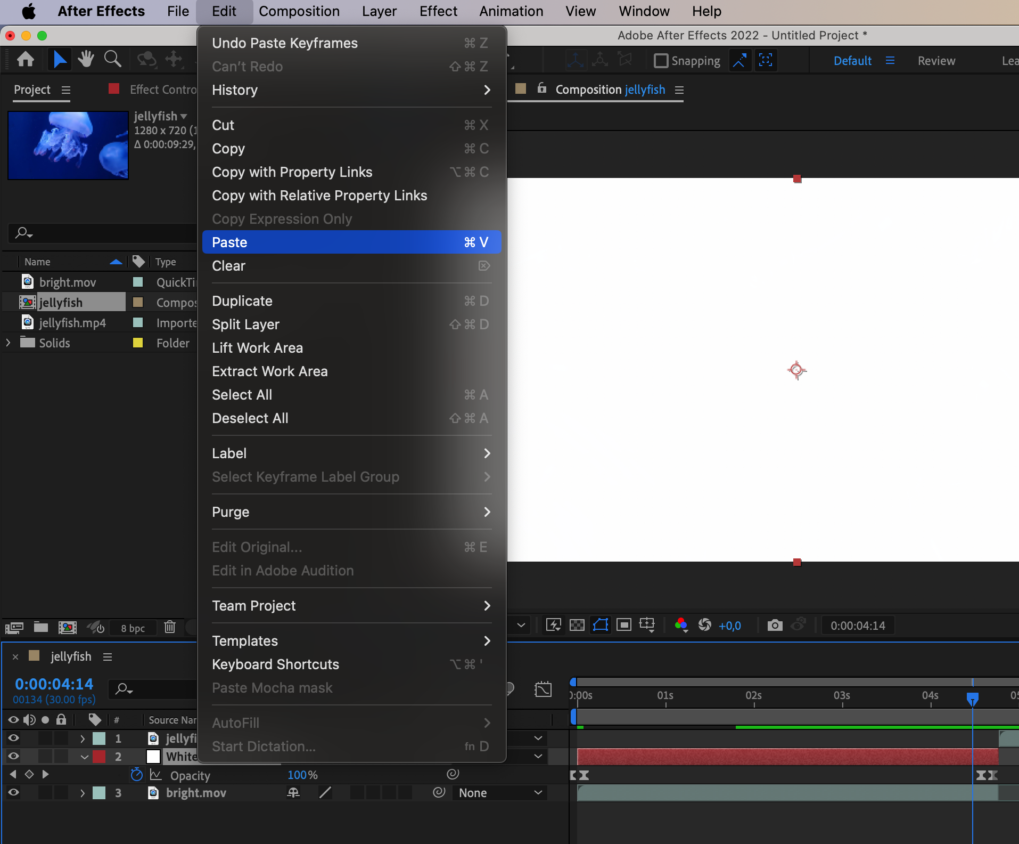Switch to the Review workspace
This screenshot has height=844, width=1019.
936,61
